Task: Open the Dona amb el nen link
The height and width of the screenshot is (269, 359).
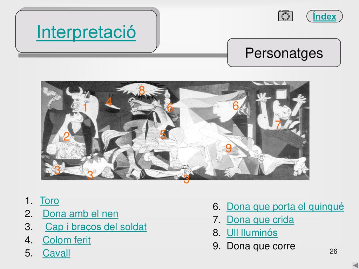Action: coord(80,214)
